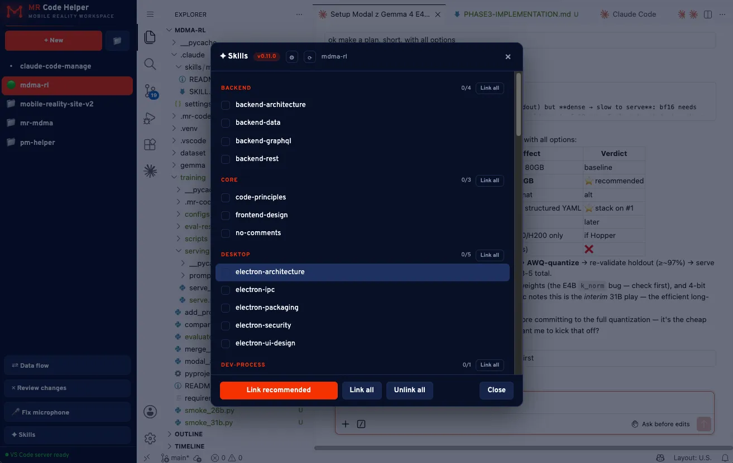Open the Skills settings gear icon
The image size is (733, 463).
[291, 57]
